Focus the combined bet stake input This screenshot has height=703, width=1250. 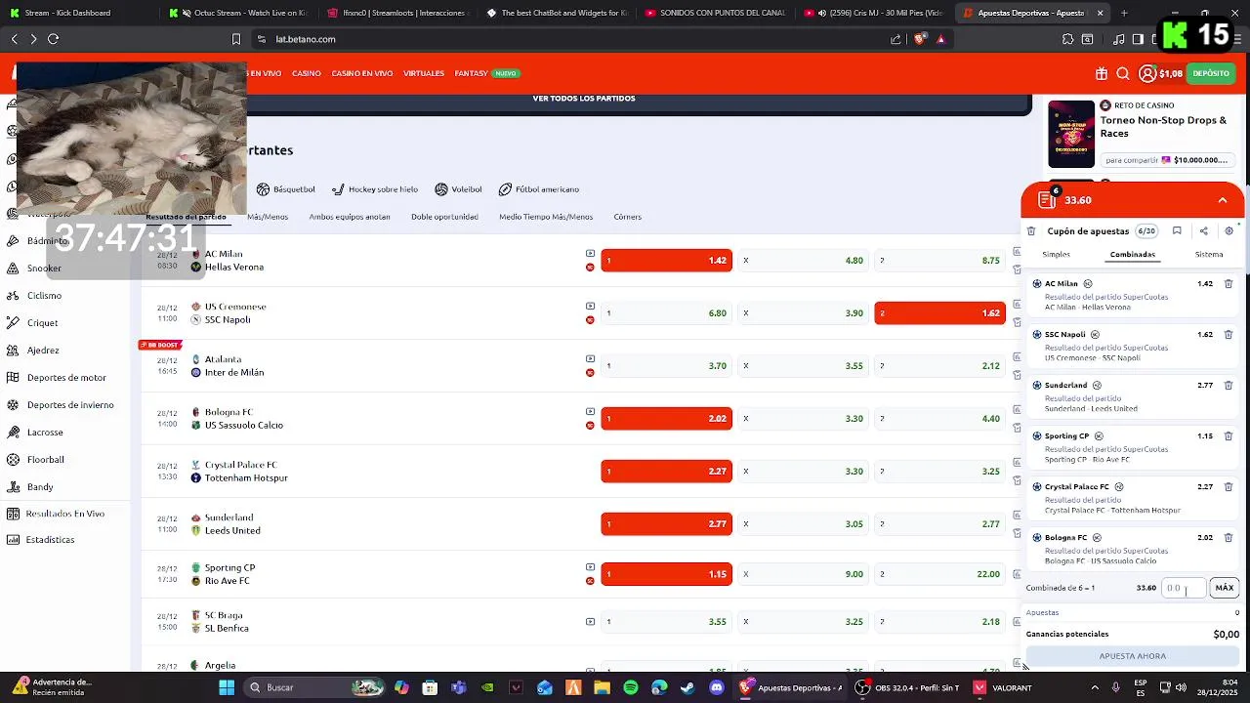(x=1184, y=588)
